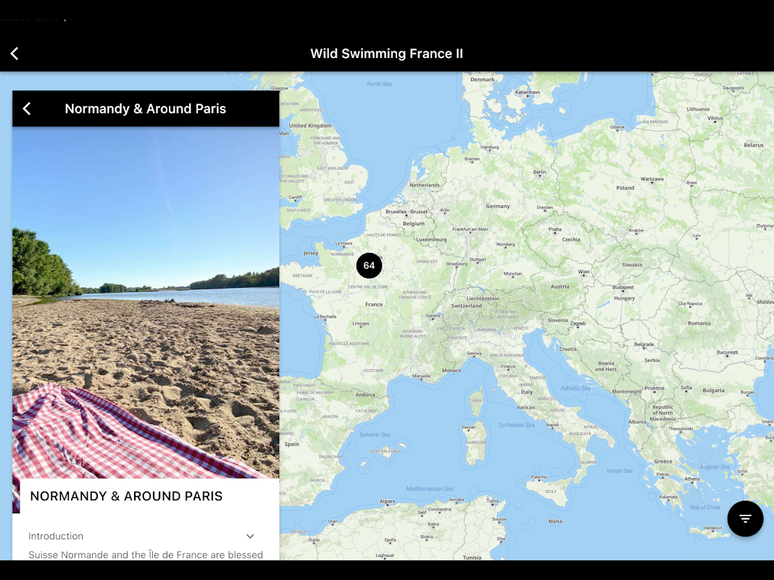Viewport: 774px width, 580px height.
Task: Click the Le Havre city label
Action: (344, 244)
